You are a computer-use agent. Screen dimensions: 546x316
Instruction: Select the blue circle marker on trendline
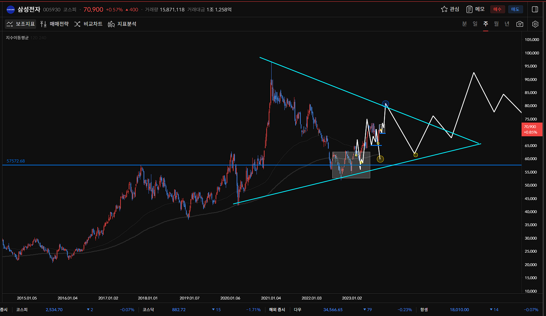click(x=385, y=104)
